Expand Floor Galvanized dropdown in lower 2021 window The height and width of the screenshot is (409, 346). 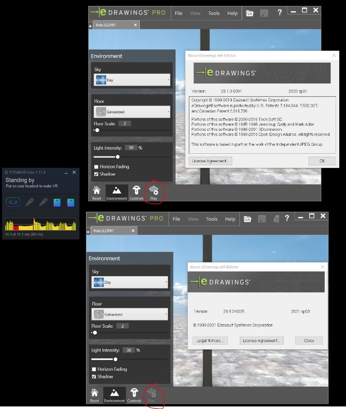[x=130, y=314]
